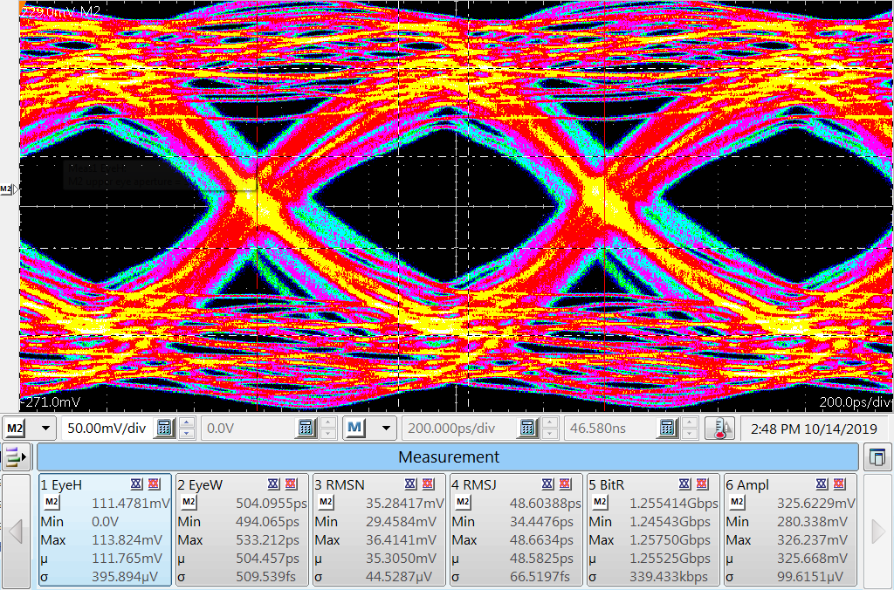The width and height of the screenshot is (894, 590).
Task: Open the keypad for the 200.000ps/div timebase
Action: (x=527, y=428)
